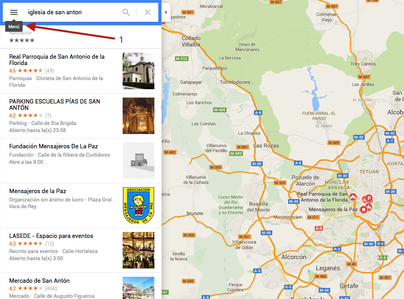Viewport: 404px width, 299px height.
Task: View the Parking Escuelas Pías interior thumbnail
Action: point(139,116)
